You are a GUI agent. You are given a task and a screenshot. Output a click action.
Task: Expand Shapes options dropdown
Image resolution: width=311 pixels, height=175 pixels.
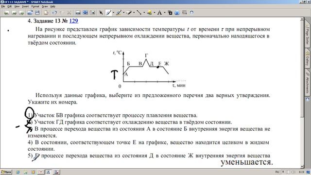tap(155, 13)
